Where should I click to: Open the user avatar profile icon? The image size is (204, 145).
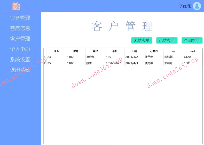(197, 6)
